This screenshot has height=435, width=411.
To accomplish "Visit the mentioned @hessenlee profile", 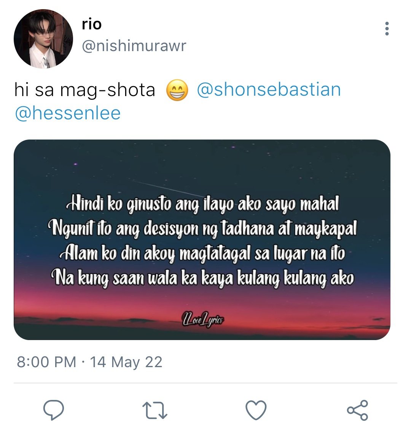I will pyautogui.click(x=68, y=113).
